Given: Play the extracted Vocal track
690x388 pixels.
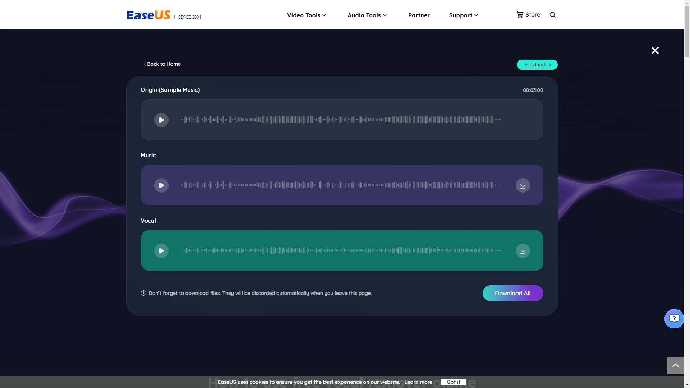Looking at the screenshot, I should coord(161,250).
